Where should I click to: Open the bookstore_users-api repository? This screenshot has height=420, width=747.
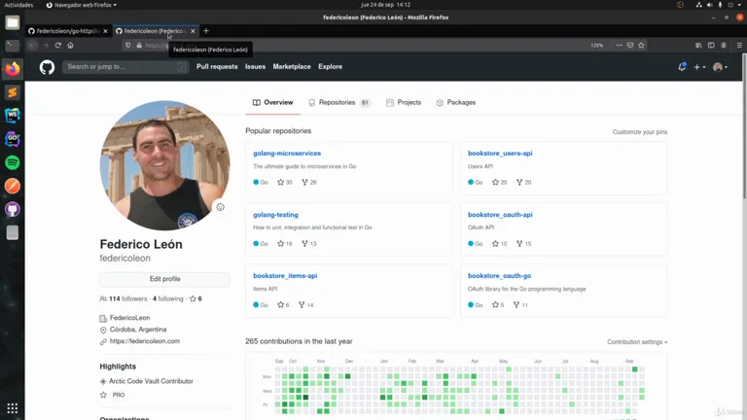coord(500,154)
